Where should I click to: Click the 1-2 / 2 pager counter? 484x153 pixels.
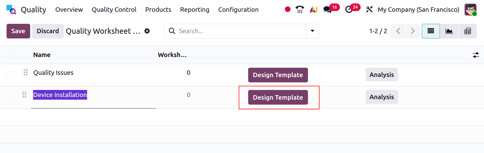point(378,31)
